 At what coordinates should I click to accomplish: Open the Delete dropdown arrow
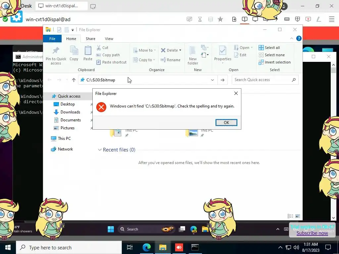coord(180,50)
